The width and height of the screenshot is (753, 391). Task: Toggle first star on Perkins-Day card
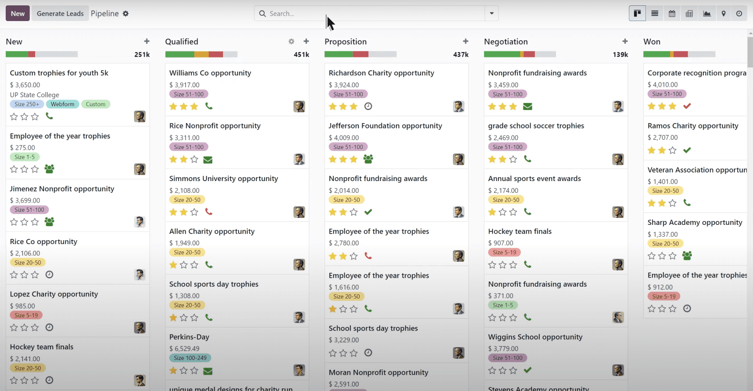(x=173, y=370)
